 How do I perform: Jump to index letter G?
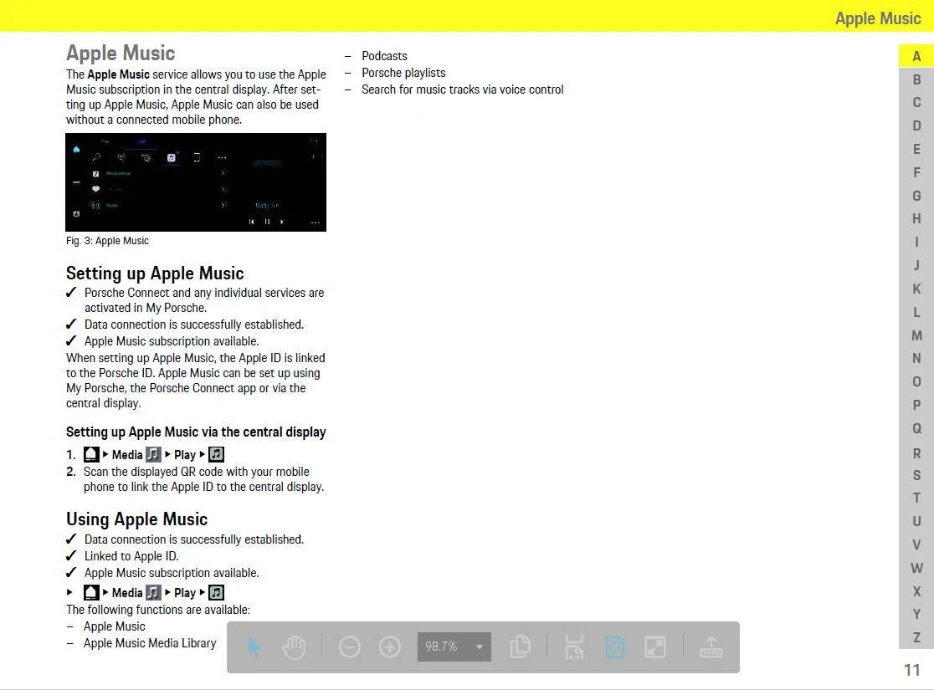(x=916, y=196)
